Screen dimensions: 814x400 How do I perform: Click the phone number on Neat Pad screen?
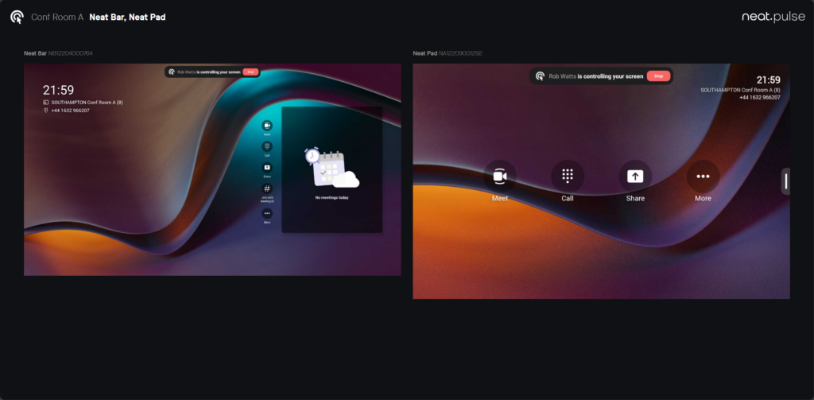[760, 97]
